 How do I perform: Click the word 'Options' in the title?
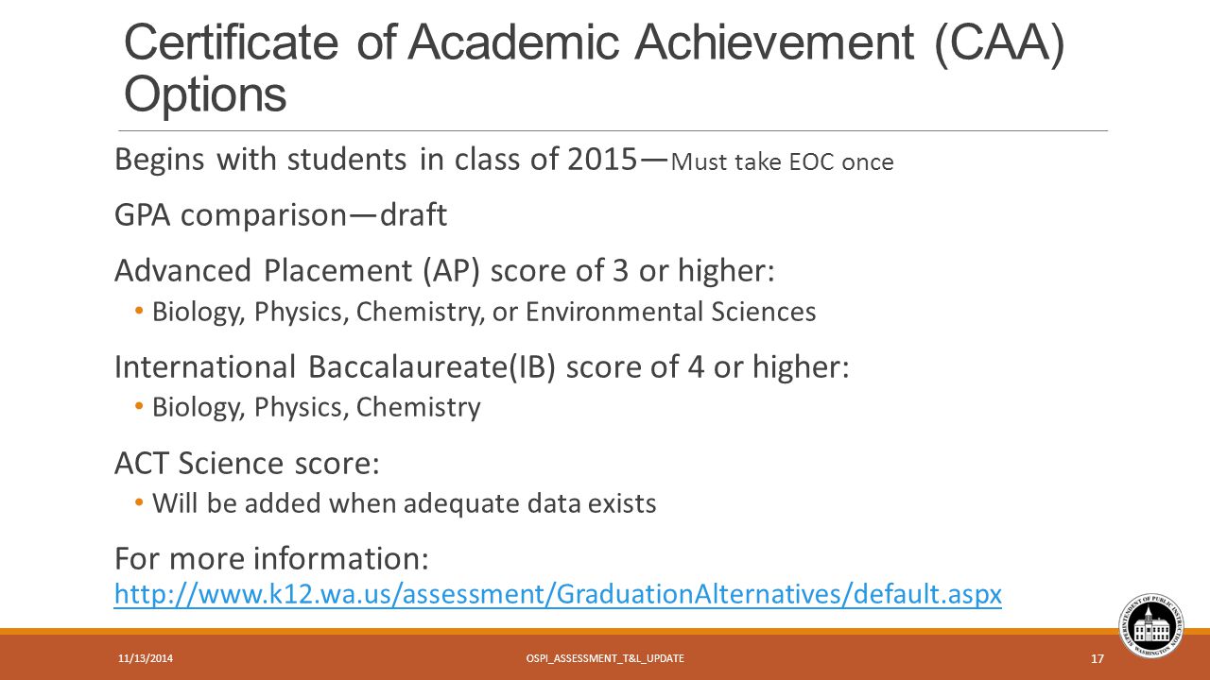205,94
